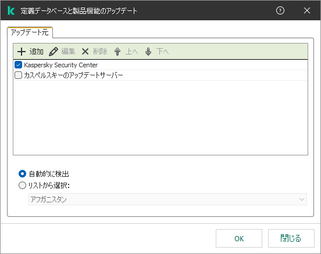Click the 下へ label in the toolbar
Image resolution: width=321 pixels, height=254 pixels.
(x=163, y=52)
